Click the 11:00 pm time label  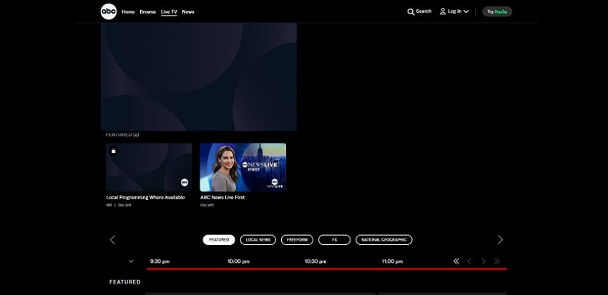[393, 261]
